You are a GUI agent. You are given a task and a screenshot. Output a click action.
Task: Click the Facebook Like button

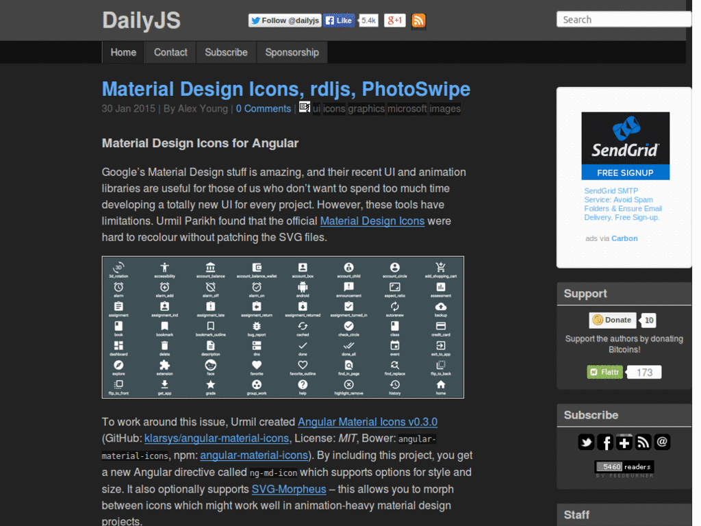339,21
